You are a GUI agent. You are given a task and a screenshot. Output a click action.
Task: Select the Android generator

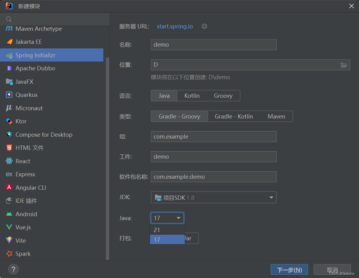[x=25, y=214]
